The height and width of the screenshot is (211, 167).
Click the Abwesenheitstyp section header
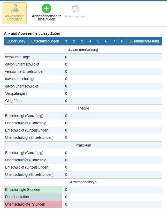(x=83, y=182)
